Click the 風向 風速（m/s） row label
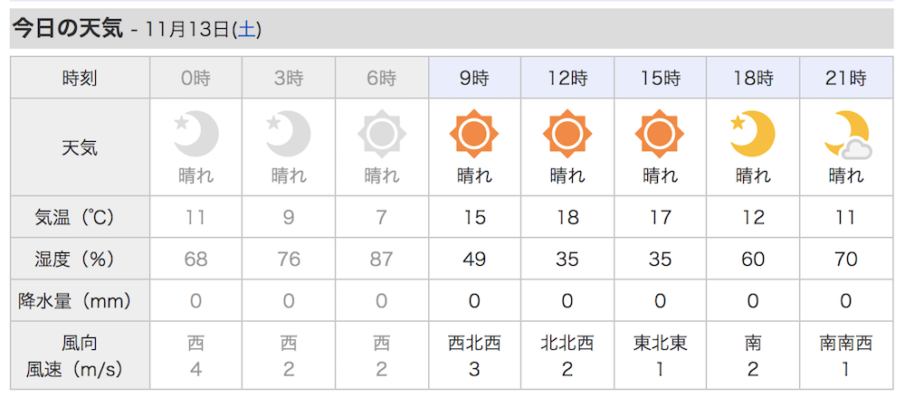This screenshot has height=397, width=905. pos(81,356)
